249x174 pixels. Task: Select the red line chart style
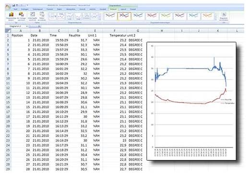[x=152, y=16]
